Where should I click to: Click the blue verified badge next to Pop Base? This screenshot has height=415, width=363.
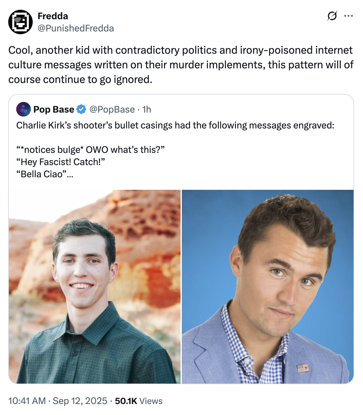(x=81, y=109)
